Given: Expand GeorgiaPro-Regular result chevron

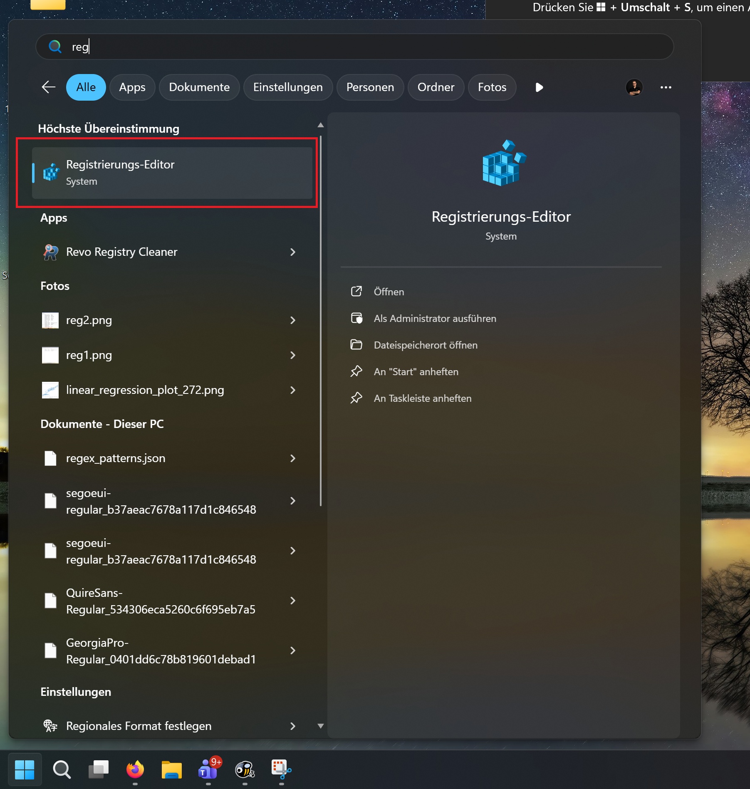Looking at the screenshot, I should pos(293,650).
